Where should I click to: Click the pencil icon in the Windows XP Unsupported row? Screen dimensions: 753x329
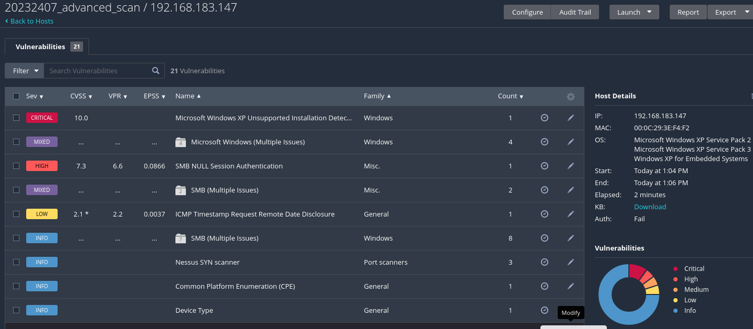pyautogui.click(x=571, y=118)
